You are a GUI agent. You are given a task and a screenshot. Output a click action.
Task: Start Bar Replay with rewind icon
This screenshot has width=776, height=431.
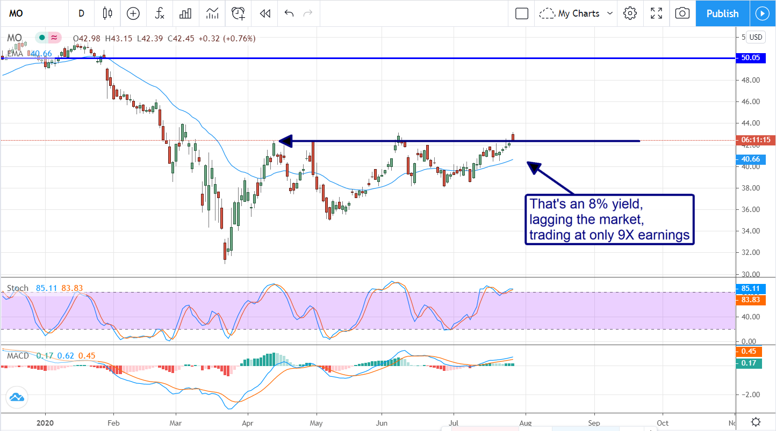pos(264,13)
